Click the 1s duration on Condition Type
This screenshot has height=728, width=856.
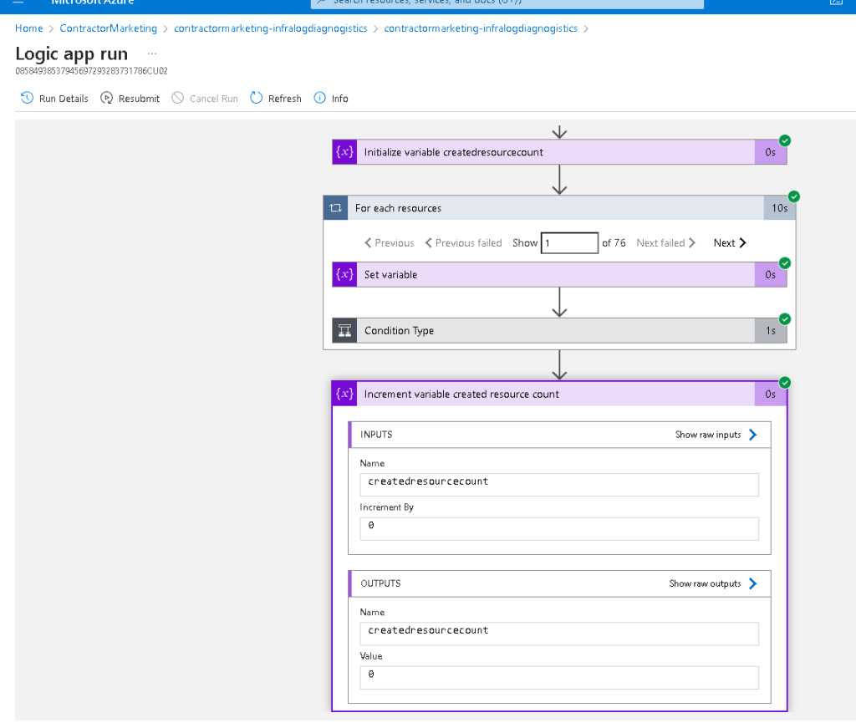(x=770, y=331)
